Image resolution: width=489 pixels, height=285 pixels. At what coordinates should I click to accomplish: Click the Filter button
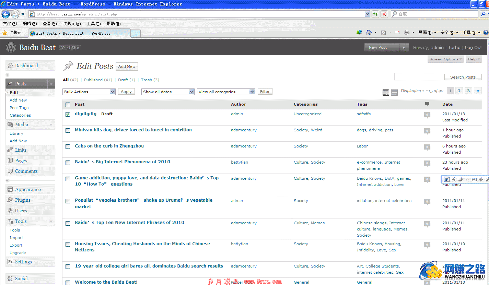click(265, 92)
